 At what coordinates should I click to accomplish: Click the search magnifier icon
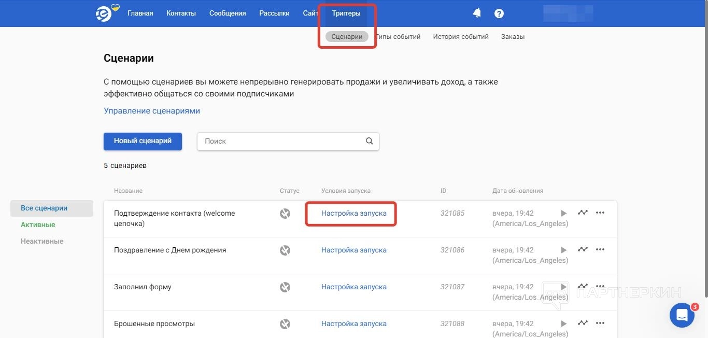pyautogui.click(x=369, y=141)
